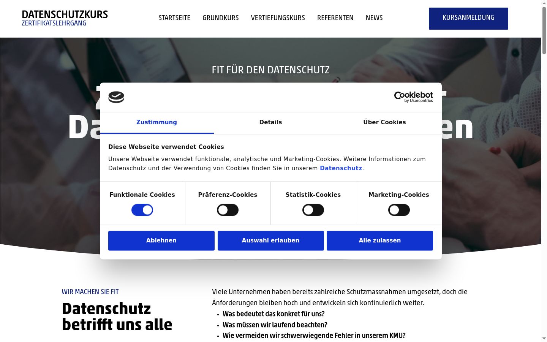Navigate to Referenten in the menu

tap(335, 18)
